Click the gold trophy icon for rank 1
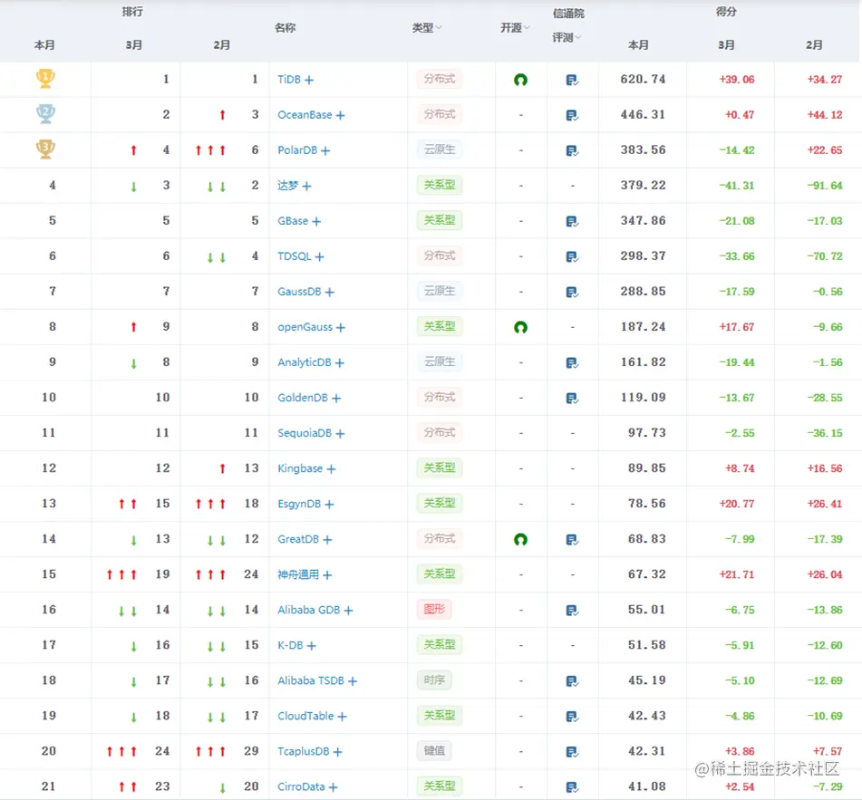The width and height of the screenshot is (862, 800). 45,79
